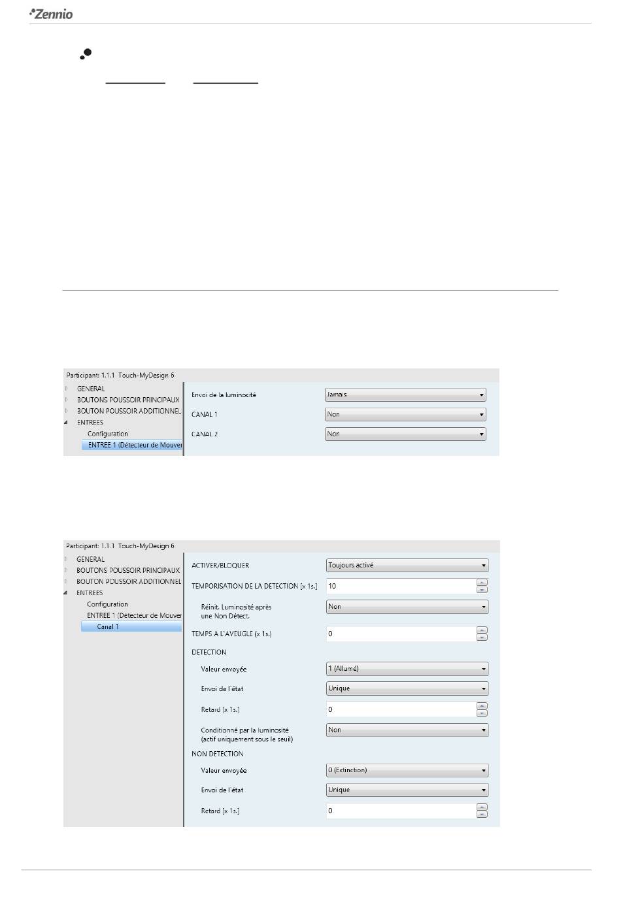The height and width of the screenshot is (906, 621).
Task: Select highlighted ENTREE 1 (Détecteur de Mouve...) tree item
Action: click(x=132, y=445)
